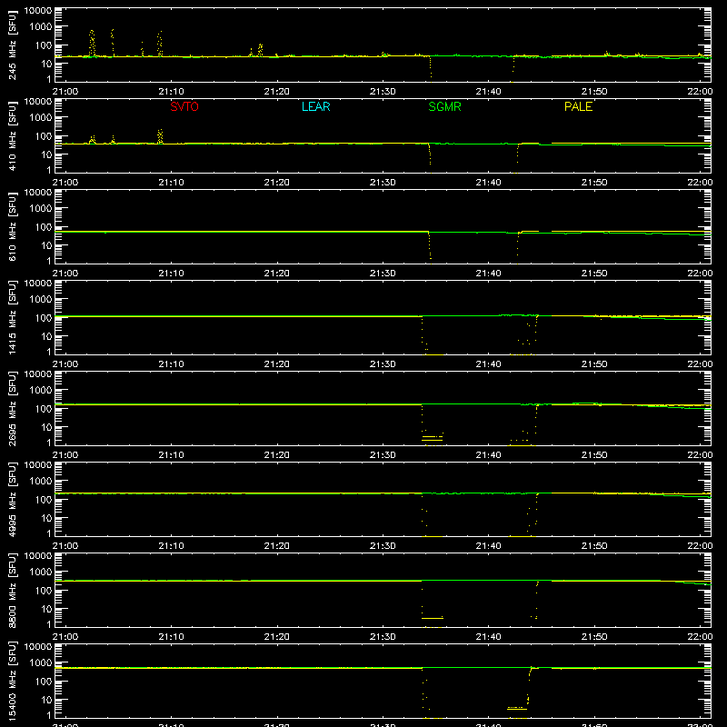Viewport: 727px width, 727px height.
Task: Click the 21:20 tick label under 410 MHz plot
Action: click(x=277, y=183)
